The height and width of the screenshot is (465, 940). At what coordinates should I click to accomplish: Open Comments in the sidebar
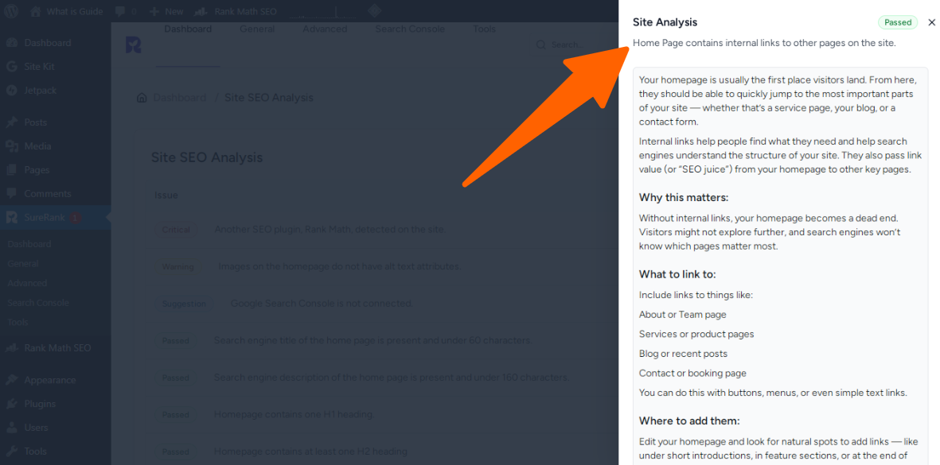tap(48, 194)
